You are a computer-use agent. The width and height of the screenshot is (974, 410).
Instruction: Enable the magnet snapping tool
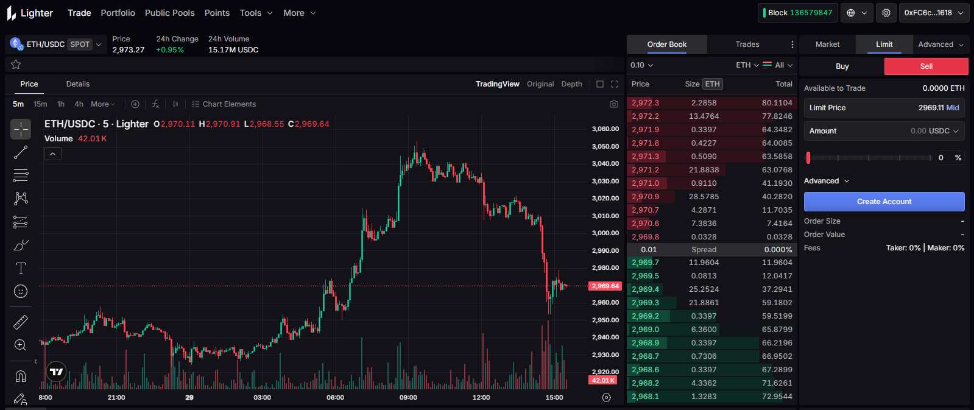pos(21,376)
